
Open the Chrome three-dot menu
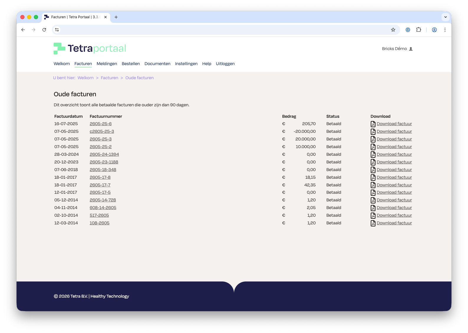pyautogui.click(x=445, y=30)
